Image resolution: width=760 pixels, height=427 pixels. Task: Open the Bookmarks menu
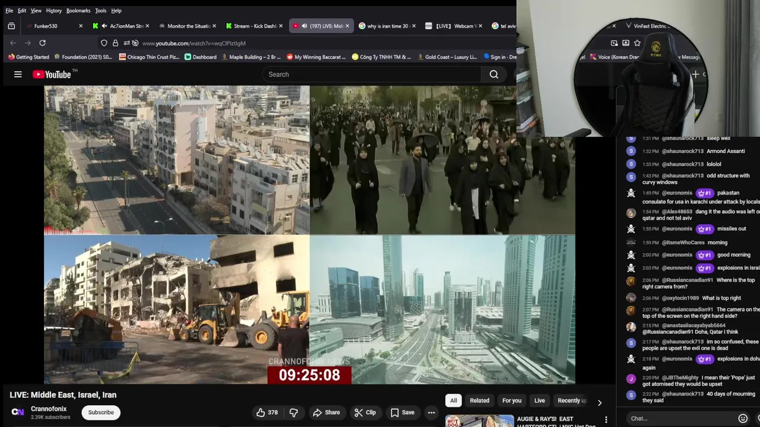[x=78, y=11]
